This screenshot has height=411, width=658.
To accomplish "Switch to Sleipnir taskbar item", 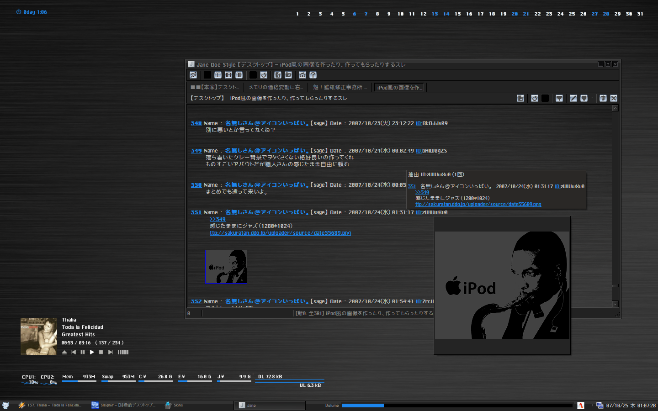I will [x=123, y=405].
